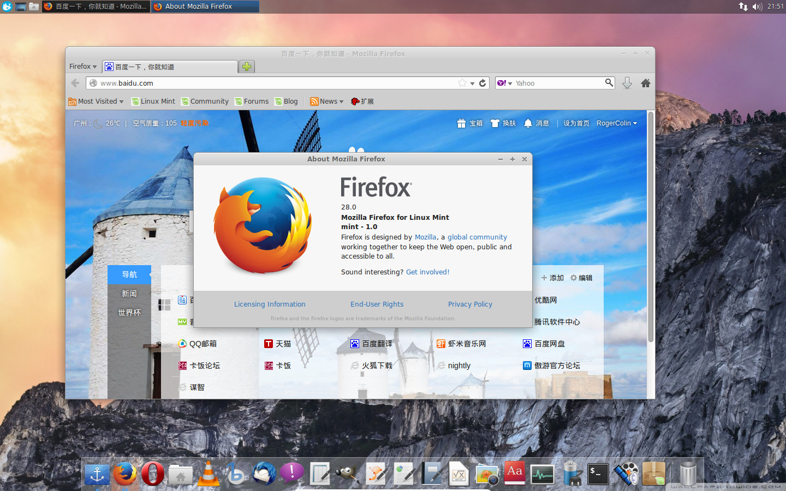Open the network icon in the system tray
Viewport: 786px width, 491px height.
(x=743, y=7)
